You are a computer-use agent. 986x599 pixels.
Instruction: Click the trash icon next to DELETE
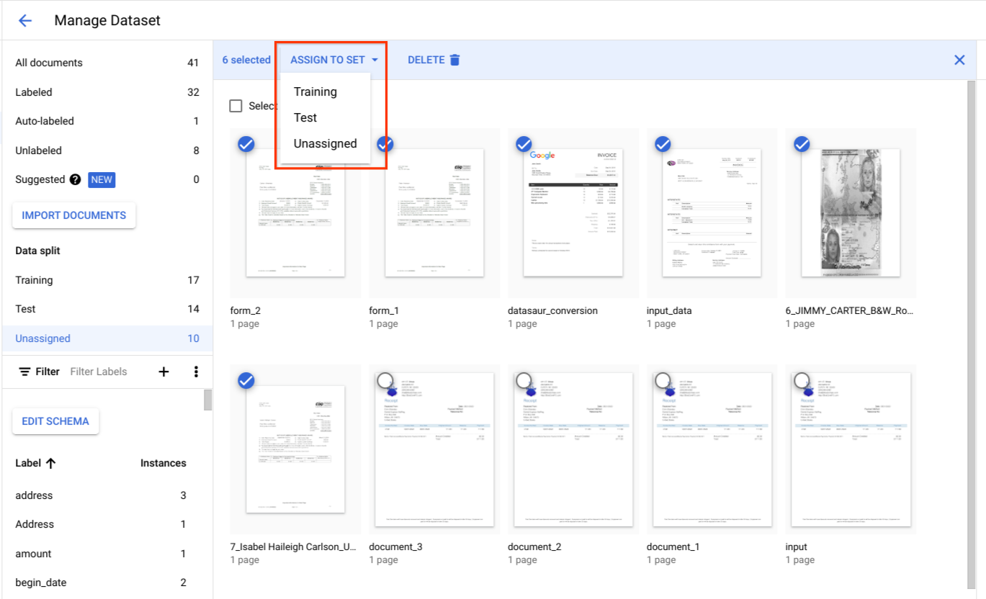coord(454,60)
